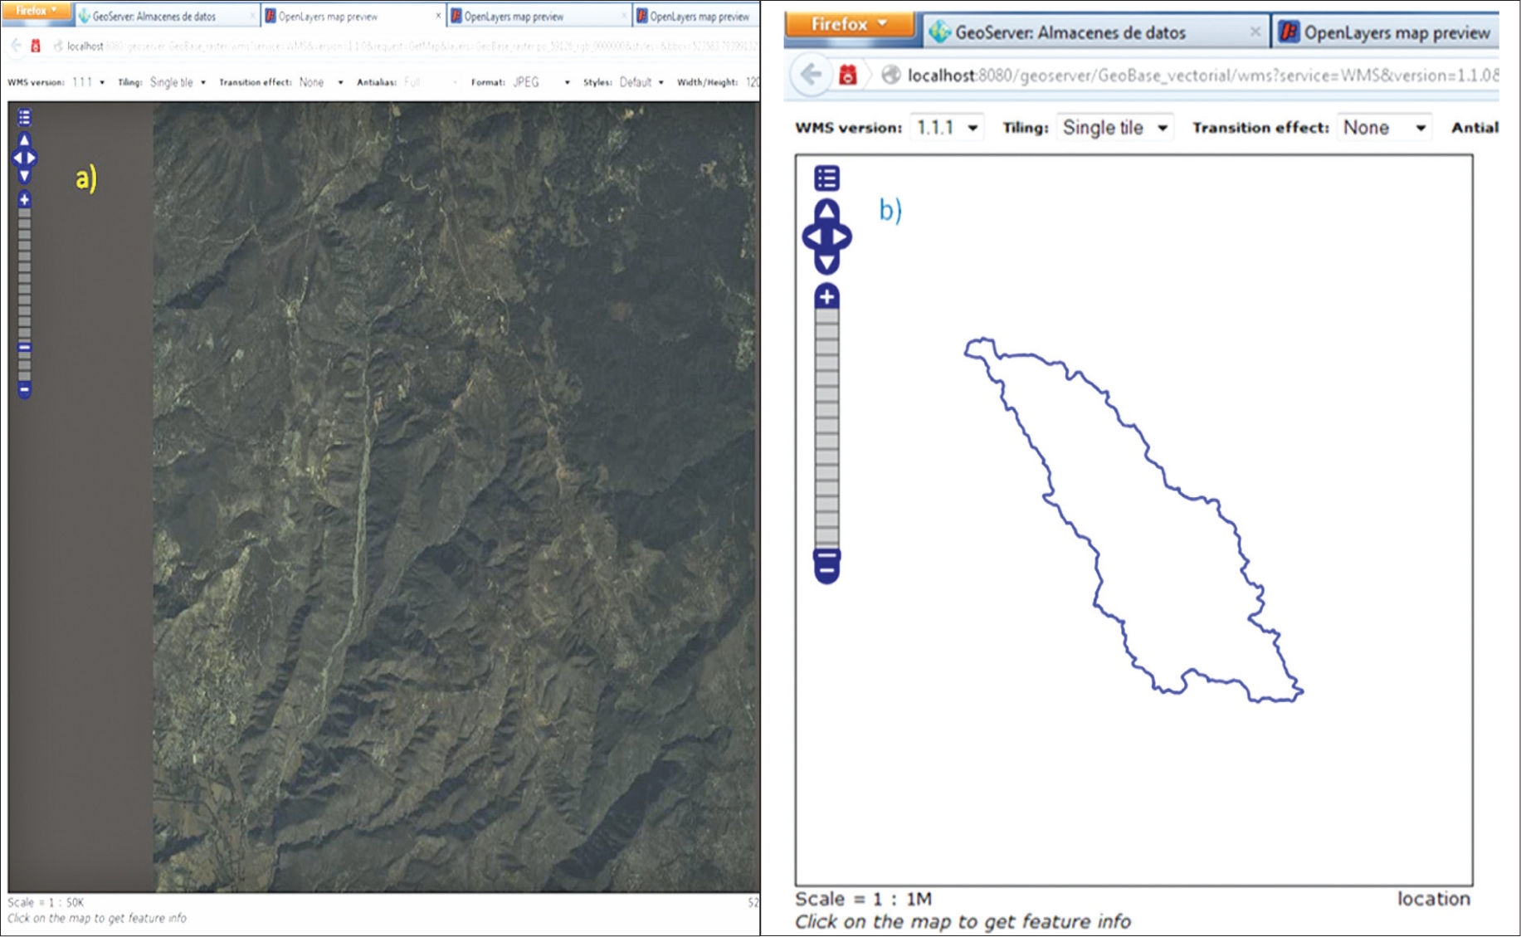Open Transition effect dropdown in right window
The height and width of the screenshot is (937, 1521).
tap(1384, 128)
